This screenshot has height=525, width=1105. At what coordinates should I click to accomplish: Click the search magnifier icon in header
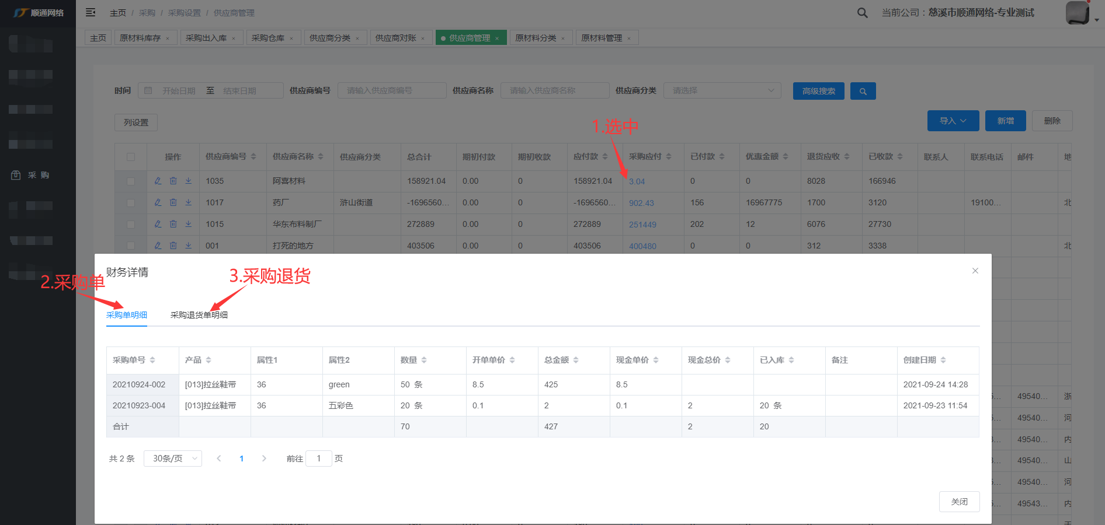click(x=862, y=13)
